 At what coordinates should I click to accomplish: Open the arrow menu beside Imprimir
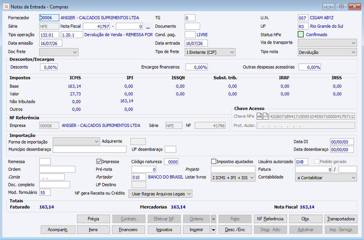point(213,230)
